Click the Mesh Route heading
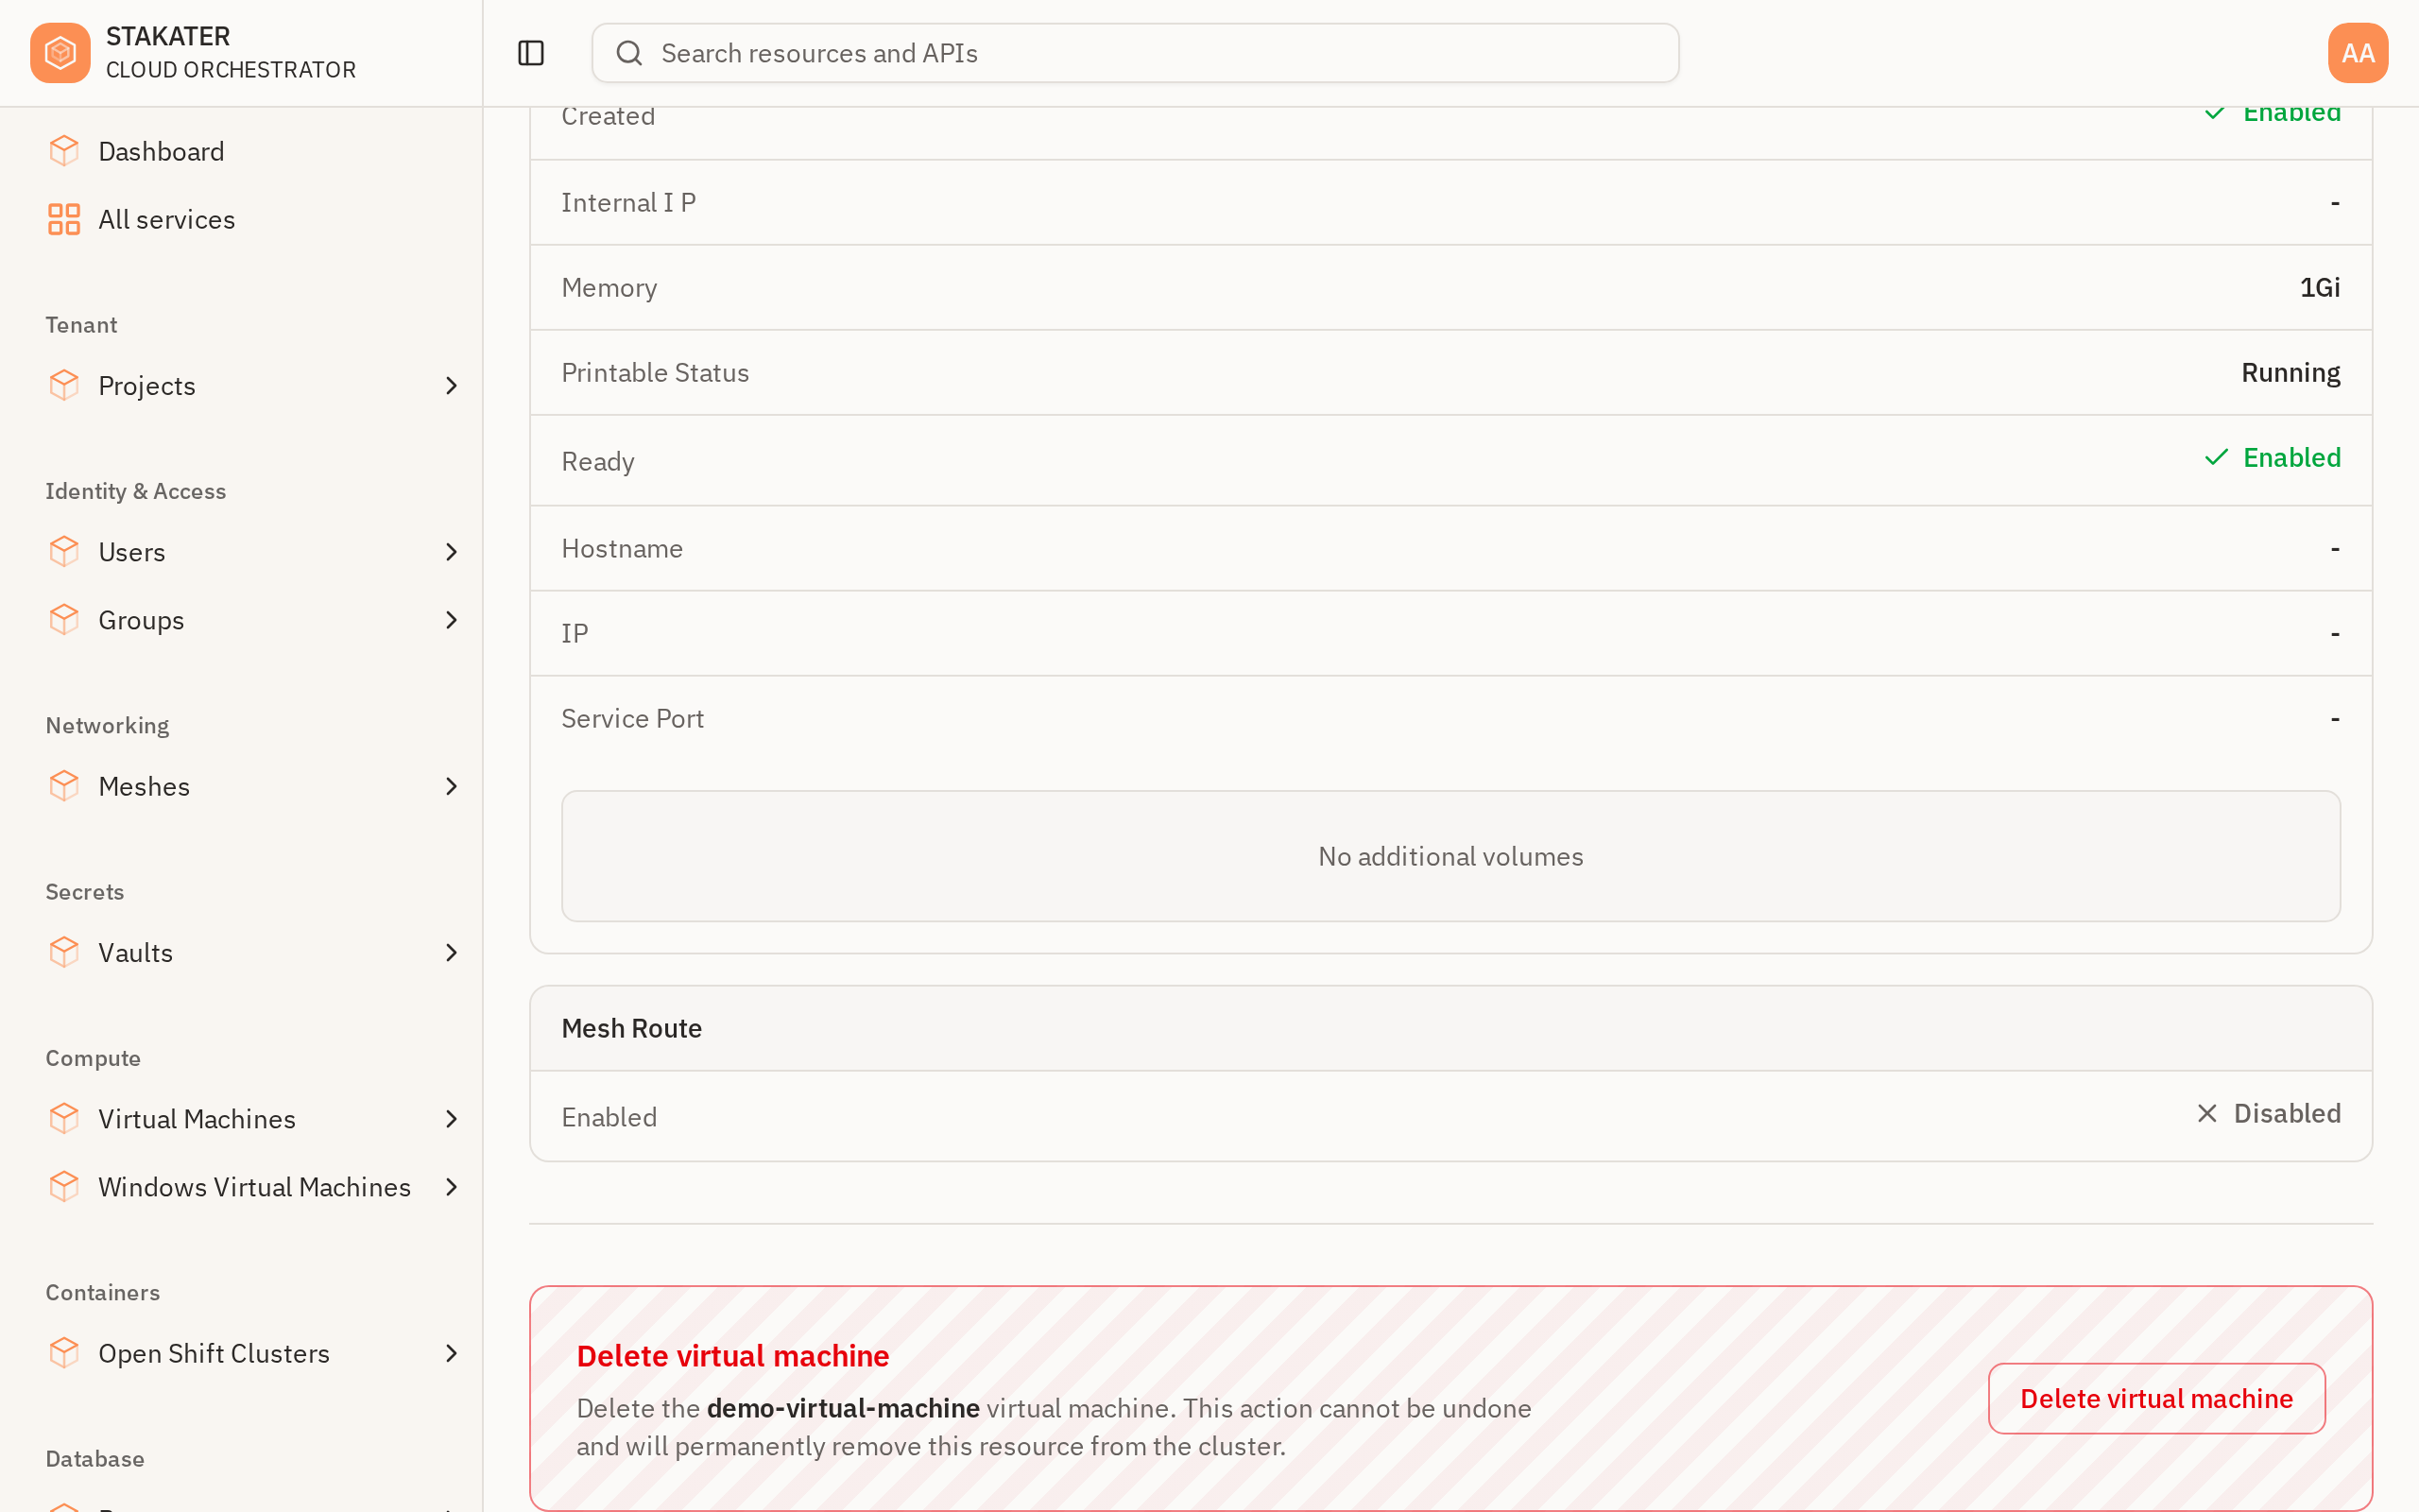The image size is (2419, 1512). click(632, 1028)
